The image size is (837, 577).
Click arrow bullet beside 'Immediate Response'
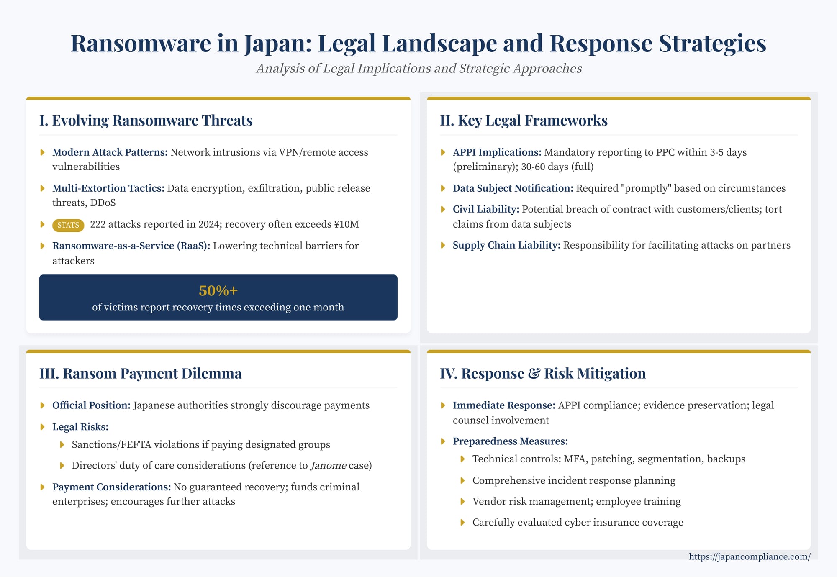tap(443, 405)
